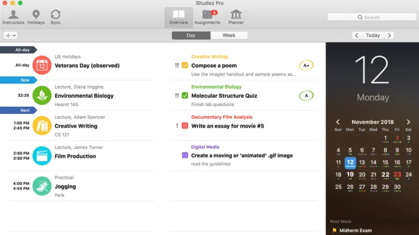Toggle the Molecular Structure Quiz checkbox
This screenshot has width=419, height=235.
(x=185, y=96)
